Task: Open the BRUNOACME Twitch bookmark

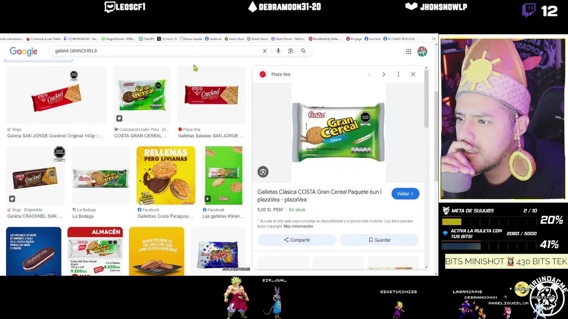Action: click(x=80, y=39)
